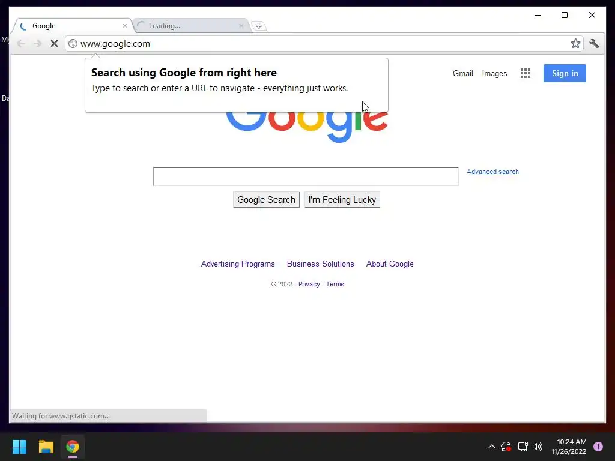
Task: Click the site info globe icon
Action: (x=73, y=43)
